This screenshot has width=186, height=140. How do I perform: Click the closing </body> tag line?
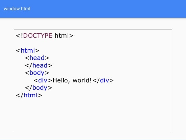tap(38, 88)
